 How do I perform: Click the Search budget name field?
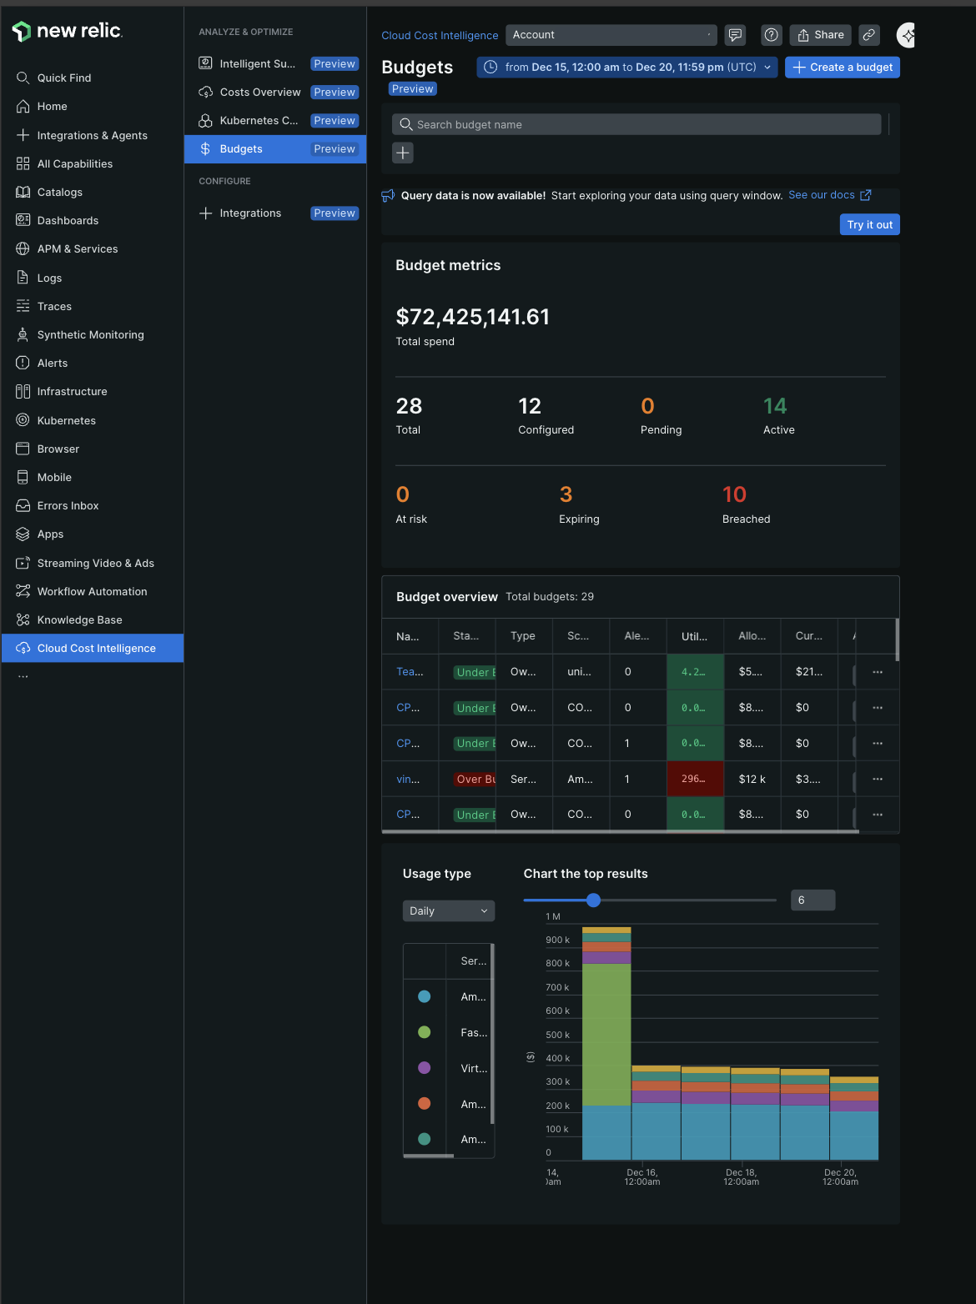pyautogui.click(x=636, y=125)
